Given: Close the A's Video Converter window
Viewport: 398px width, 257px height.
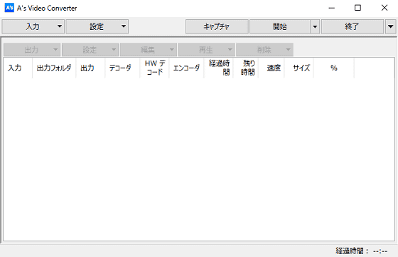Looking at the screenshot, I should (384, 8).
